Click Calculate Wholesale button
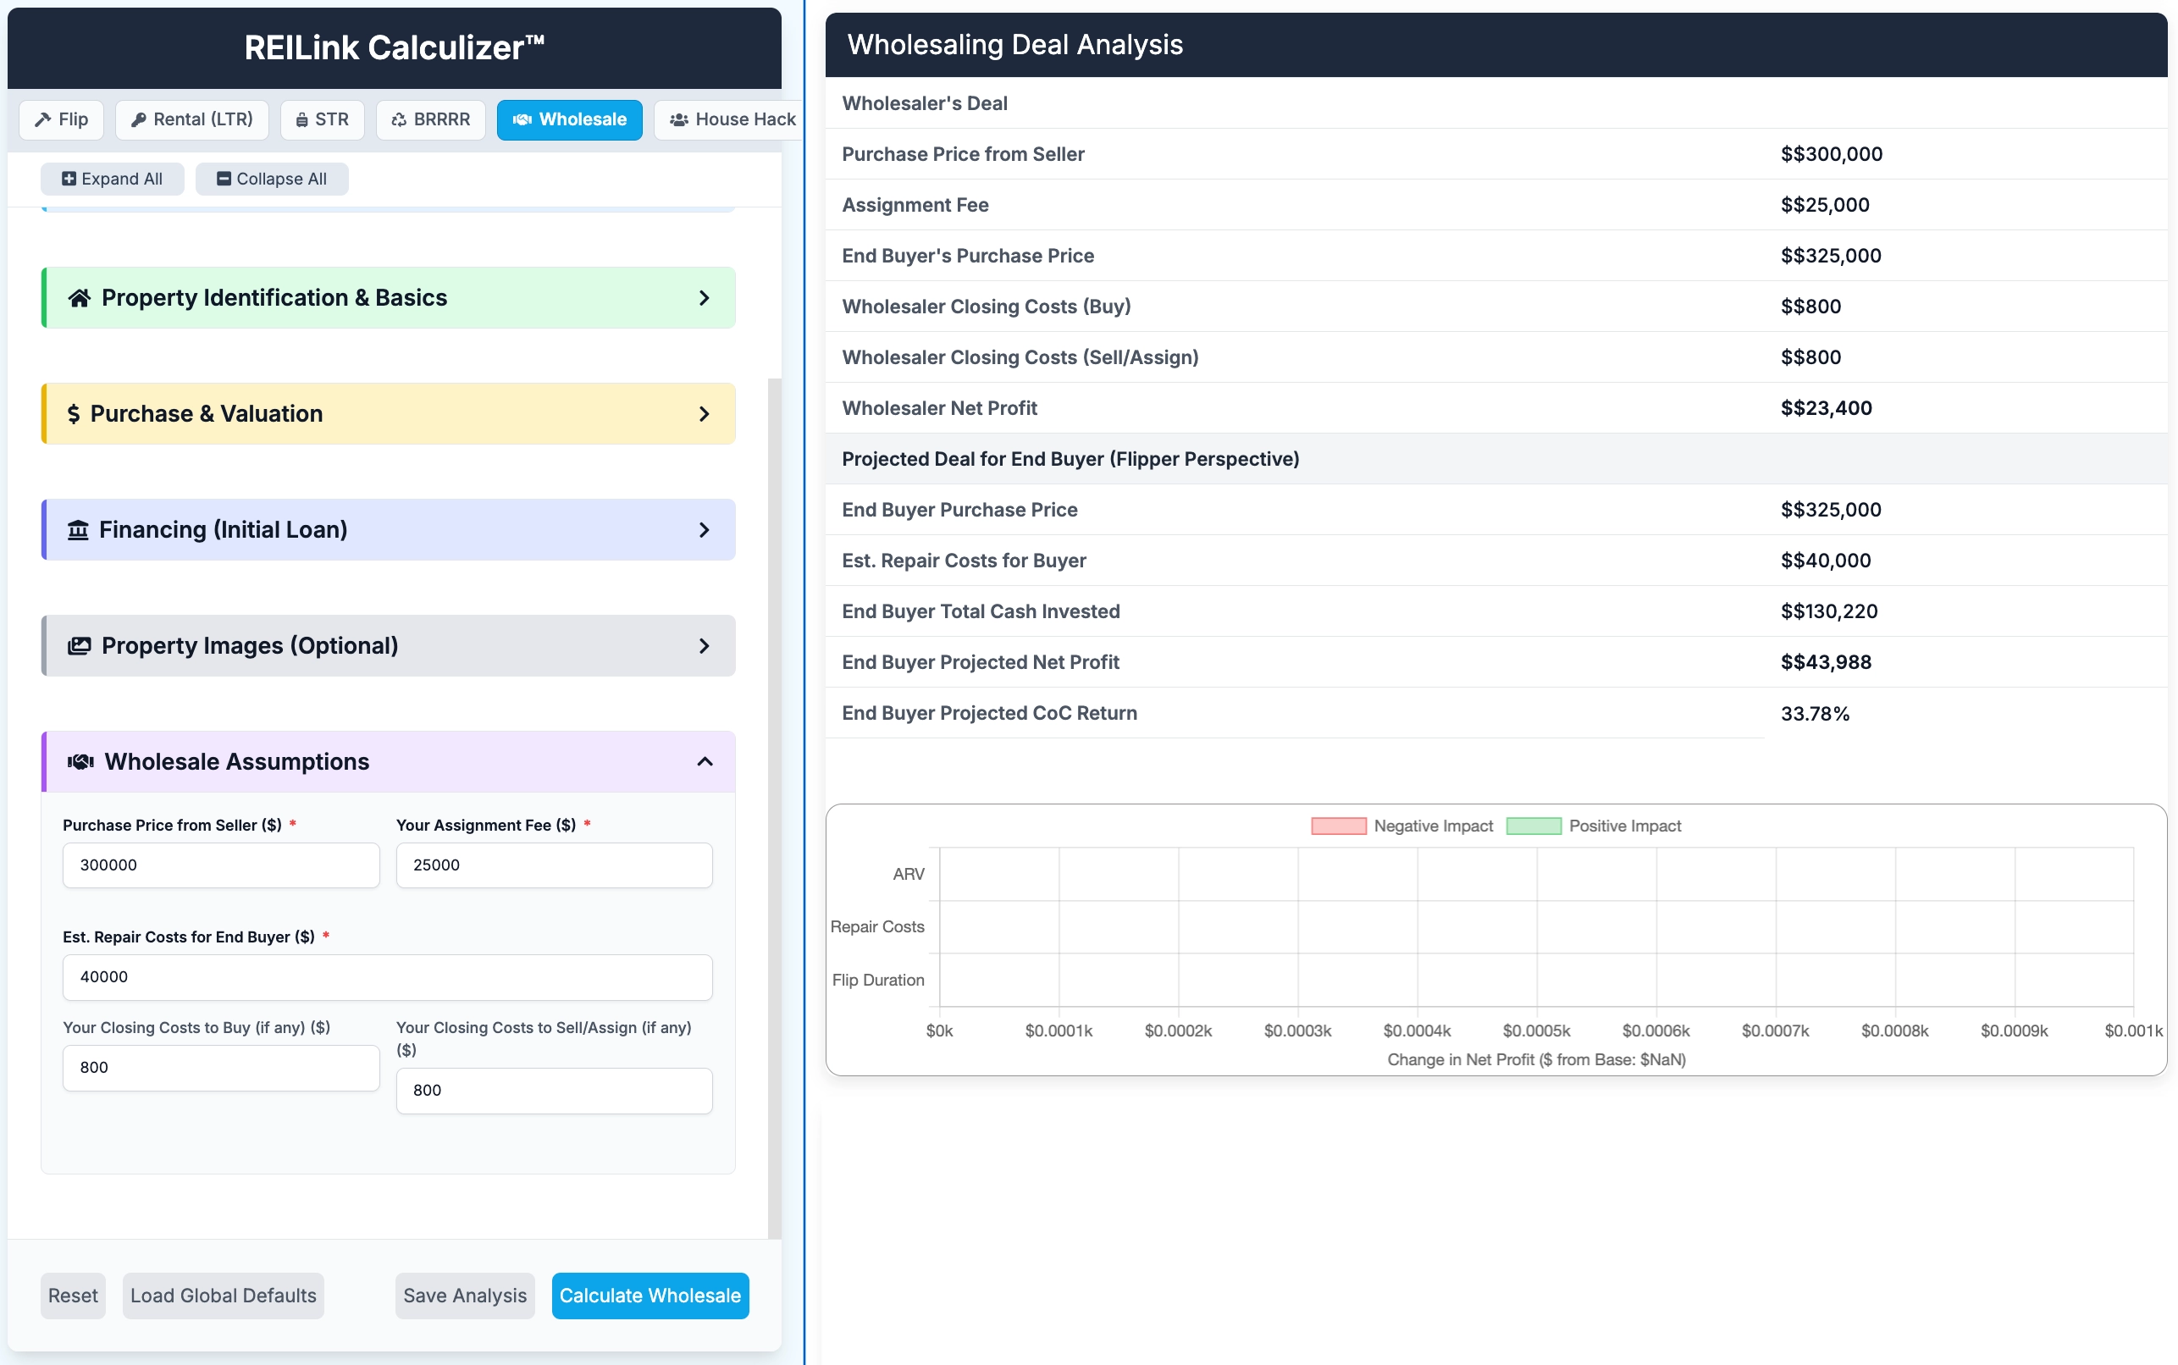 coord(650,1296)
